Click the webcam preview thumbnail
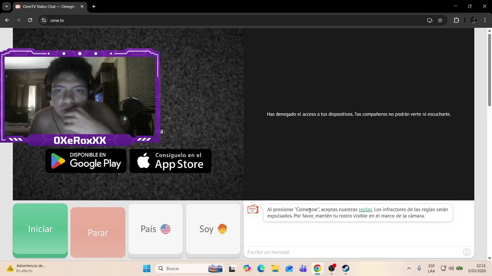The height and width of the screenshot is (276, 492). coord(80,95)
